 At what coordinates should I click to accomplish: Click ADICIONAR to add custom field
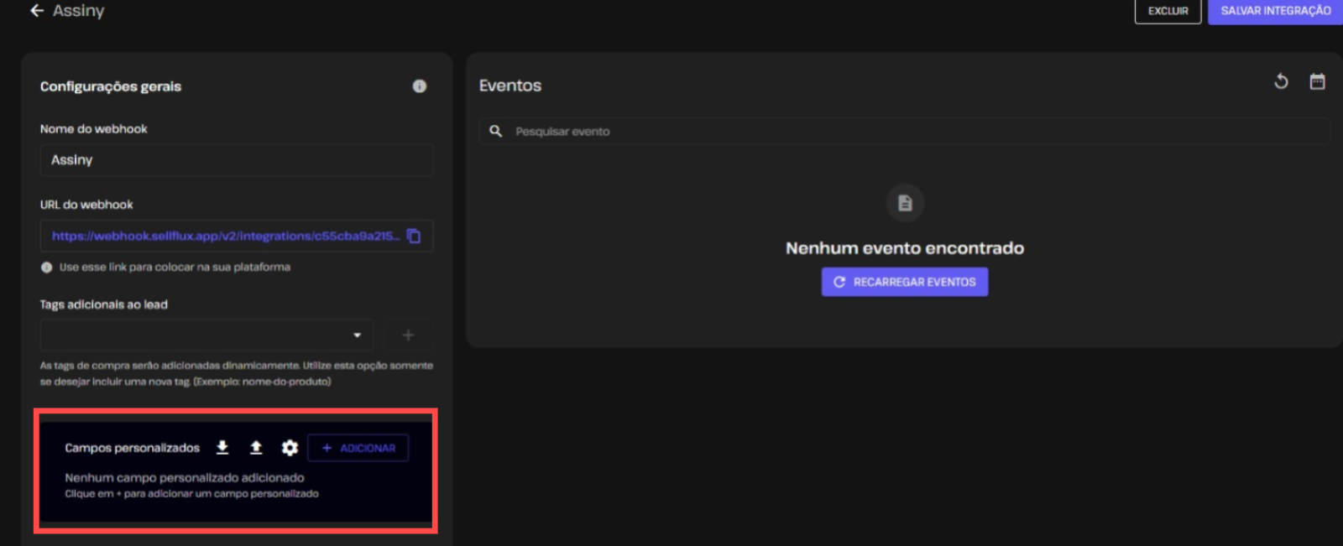(x=358, y=448)
